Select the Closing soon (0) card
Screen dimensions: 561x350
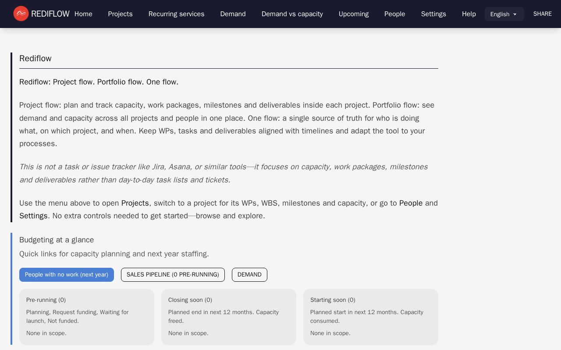(229, 317)
